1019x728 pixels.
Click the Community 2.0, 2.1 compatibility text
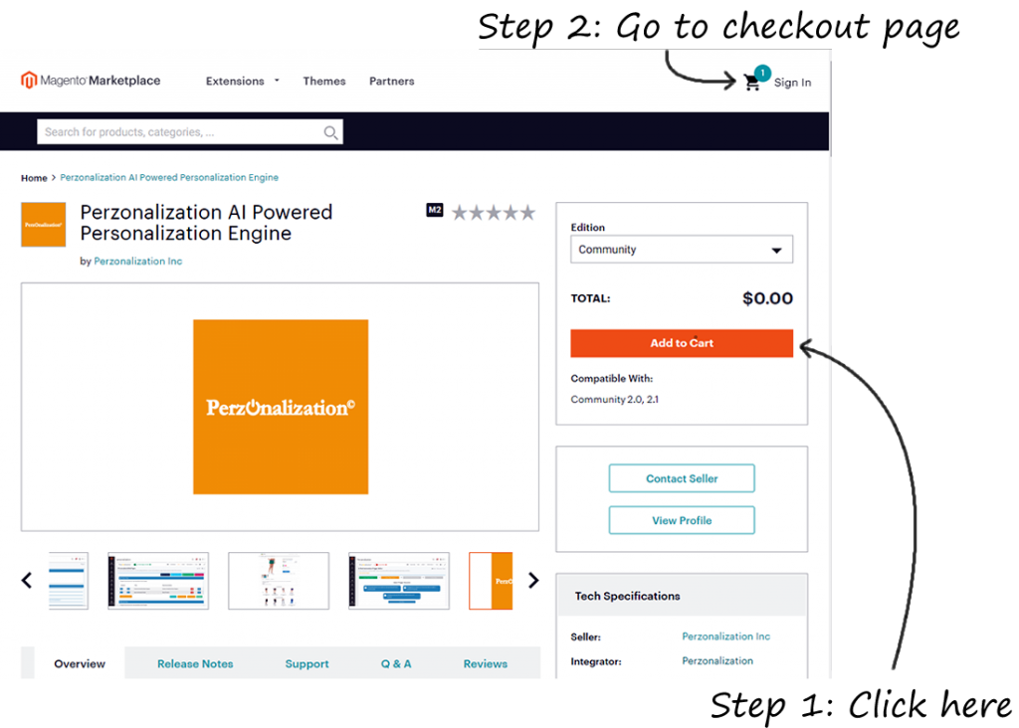(x=614, y=400)
